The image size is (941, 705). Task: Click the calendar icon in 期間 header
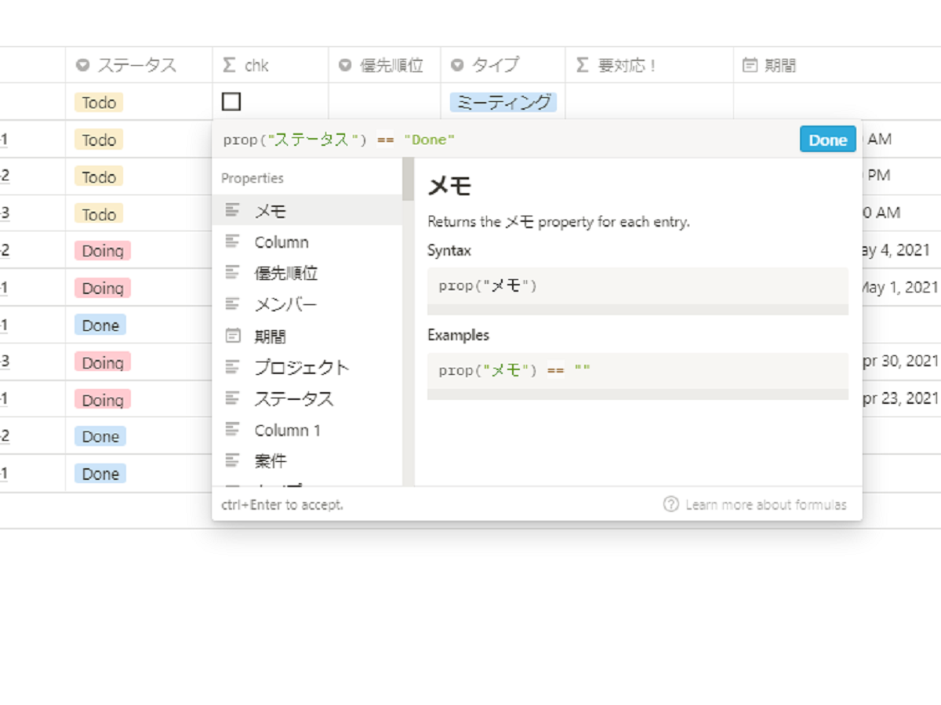[750, 65]
